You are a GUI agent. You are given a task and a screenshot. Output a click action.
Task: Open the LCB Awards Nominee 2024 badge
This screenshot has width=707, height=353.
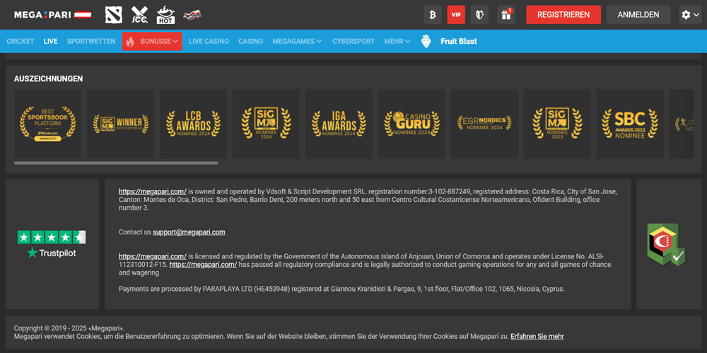[x=194, y=124]
